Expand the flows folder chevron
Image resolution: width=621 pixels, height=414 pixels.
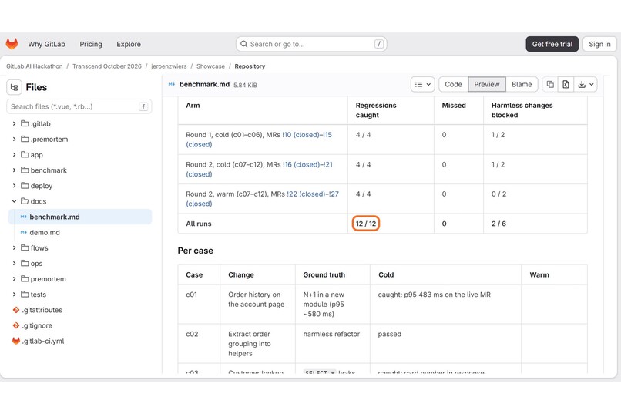(x=15, y=247)
